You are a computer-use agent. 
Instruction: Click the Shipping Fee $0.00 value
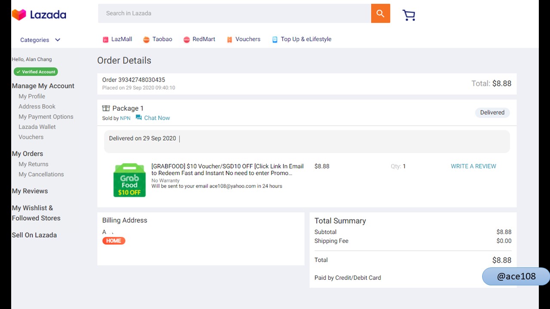tap(504, 241)
